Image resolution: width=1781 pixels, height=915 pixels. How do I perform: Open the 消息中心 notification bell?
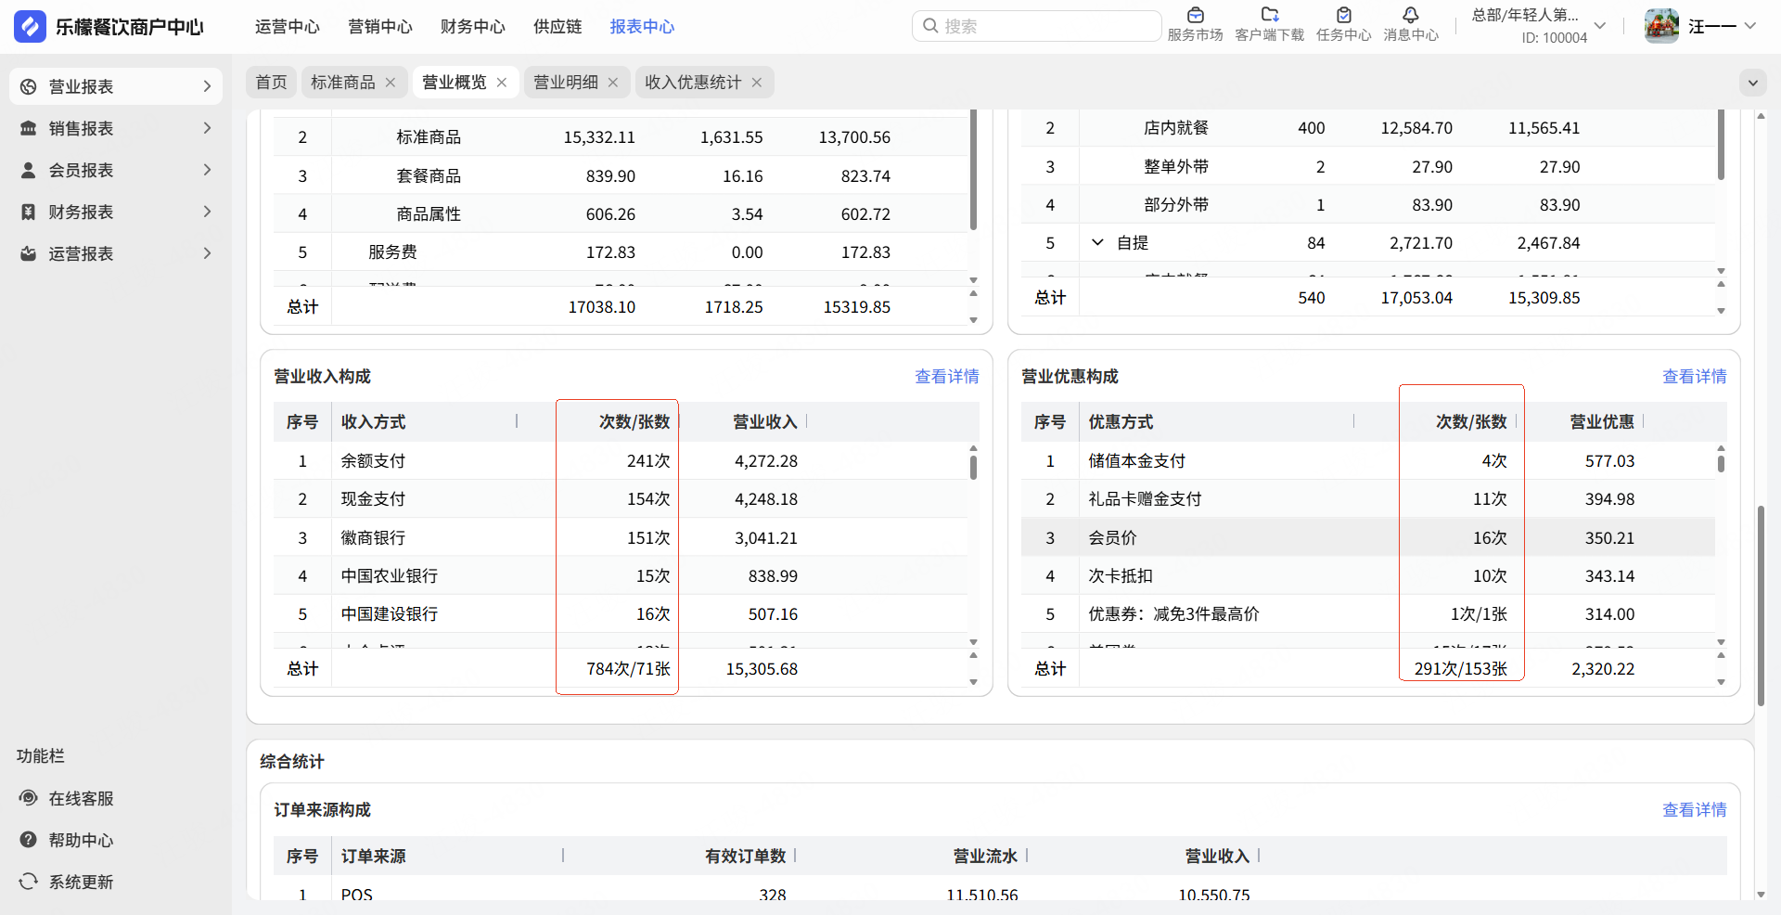point(1410,16)
